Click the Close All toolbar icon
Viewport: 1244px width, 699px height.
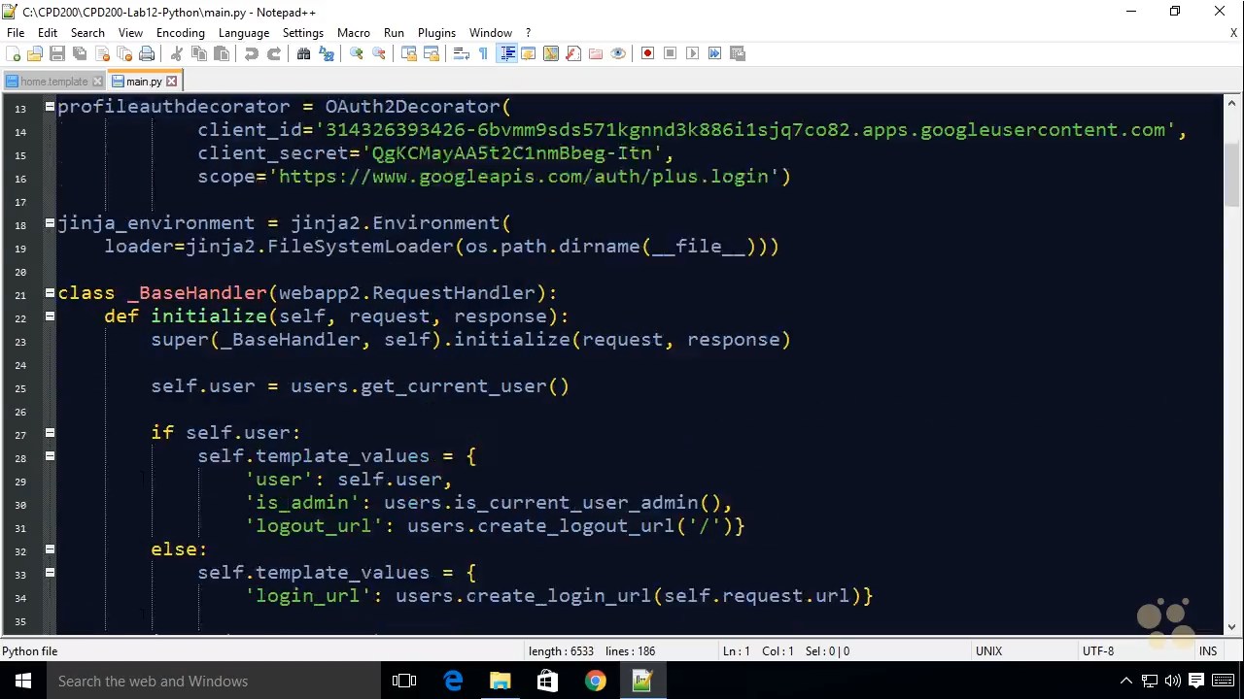[x=124, y=53]
